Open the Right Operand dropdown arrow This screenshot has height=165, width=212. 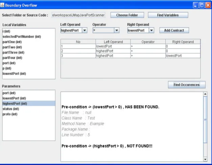coord(151,30)
